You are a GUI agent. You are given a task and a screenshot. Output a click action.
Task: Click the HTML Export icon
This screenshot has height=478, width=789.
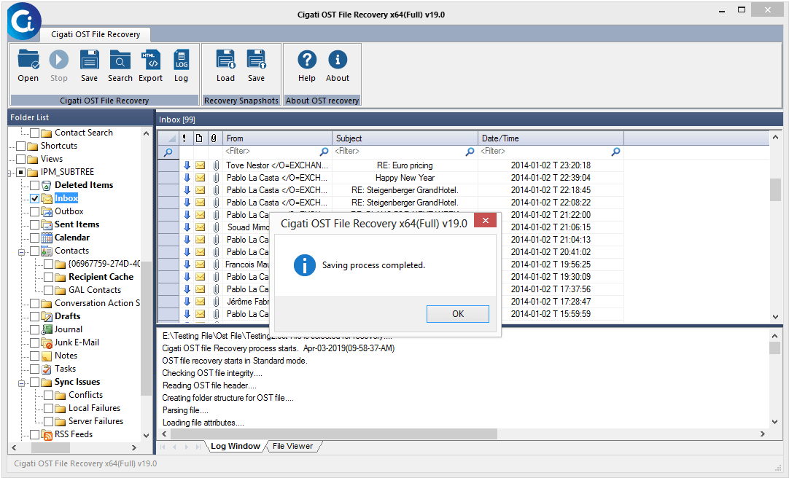click(150, 60)
